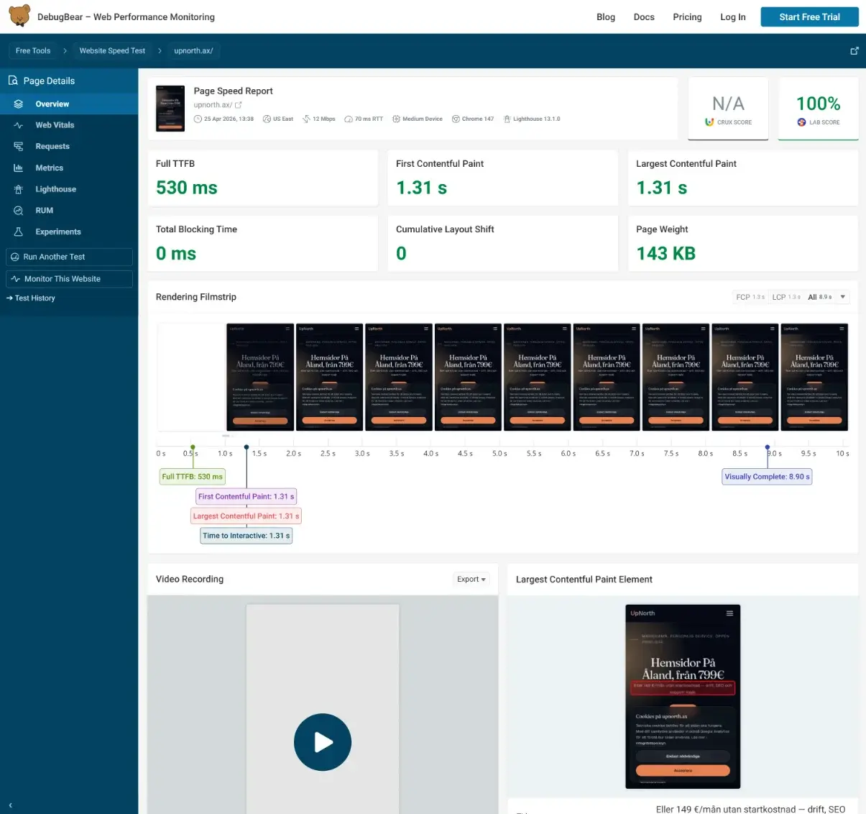Click the Overview layers icon

[x=19, y=104]
